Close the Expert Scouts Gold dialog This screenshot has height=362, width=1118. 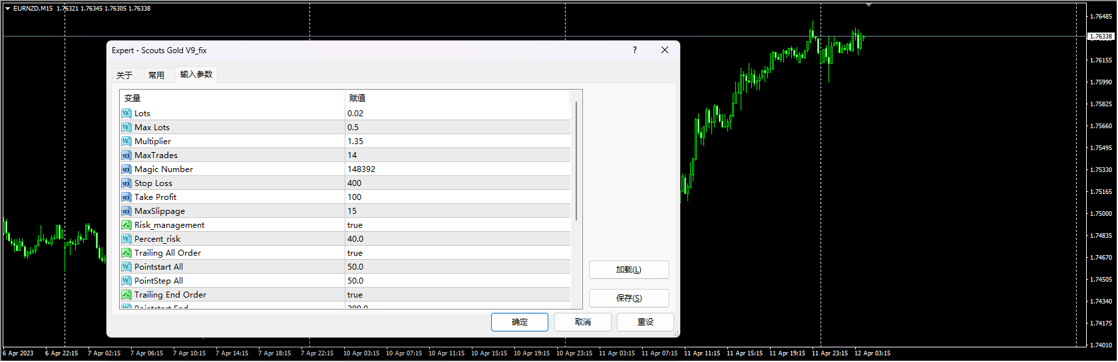click(664, 50)
